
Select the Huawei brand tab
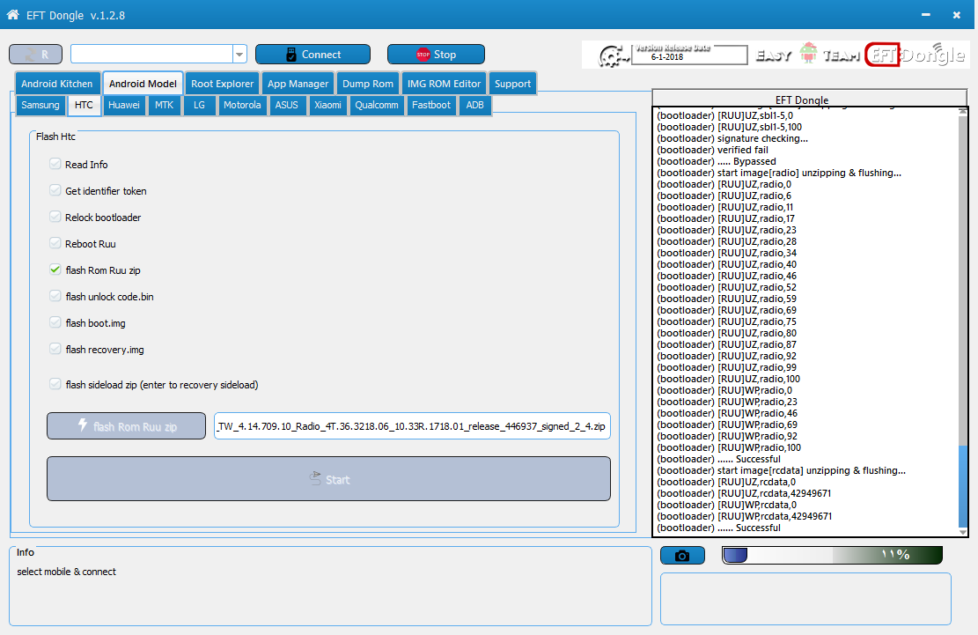pos(124,105)
